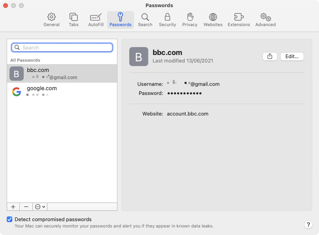Open the Privacy hand tab

point(190,20)
